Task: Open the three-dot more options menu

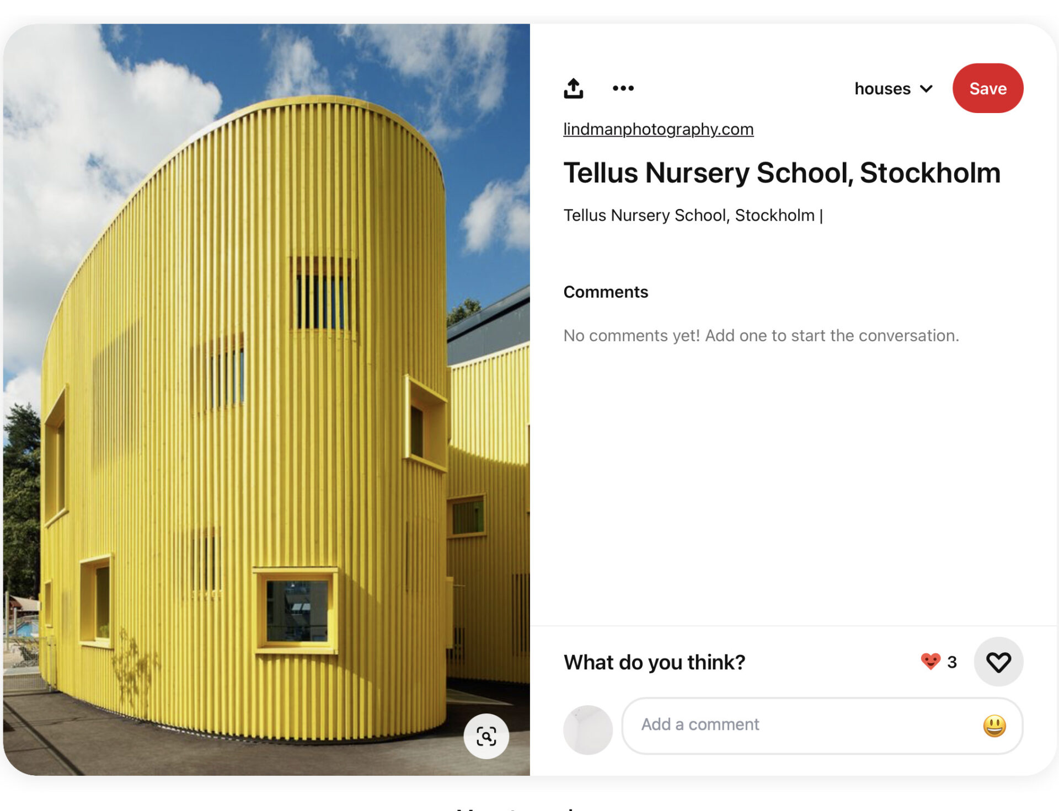Action: (x=623, y=88)
